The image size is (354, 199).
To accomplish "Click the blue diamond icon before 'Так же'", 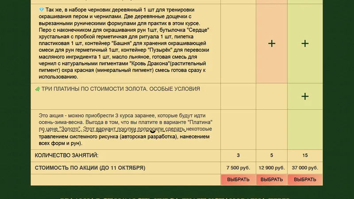I will 41,10.
